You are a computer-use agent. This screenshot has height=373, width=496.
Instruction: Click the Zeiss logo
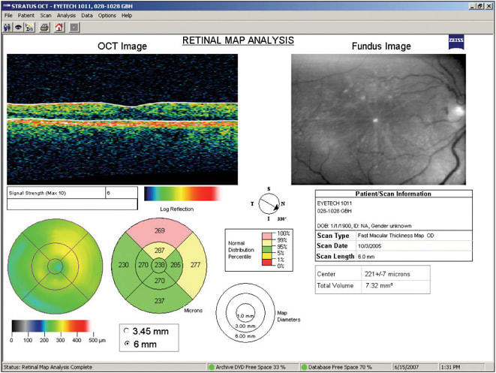pos(456,42)
